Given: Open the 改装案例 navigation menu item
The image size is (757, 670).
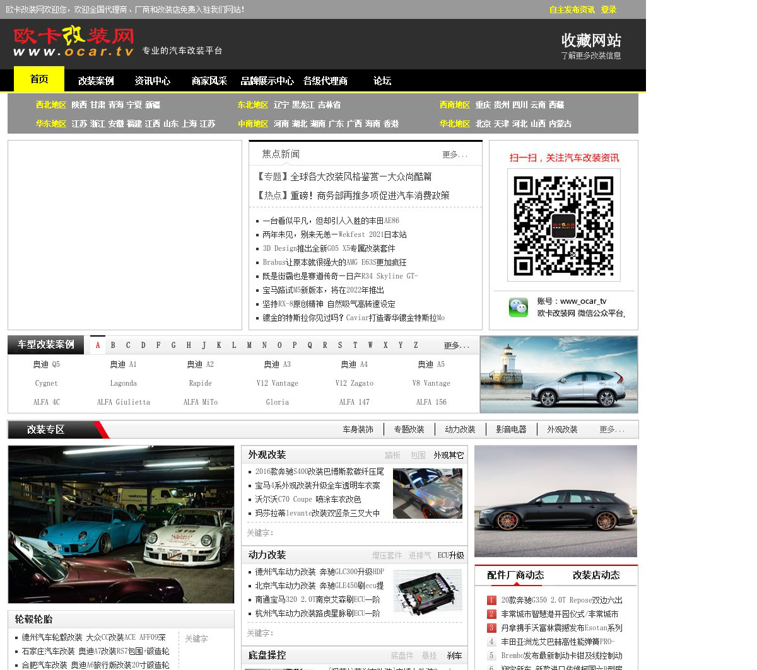Looking at the screenshot, I should coord(96,81).
